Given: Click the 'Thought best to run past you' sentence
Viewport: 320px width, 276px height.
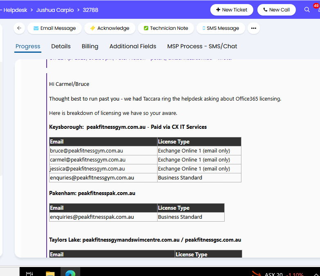Looking at the screenshot, I should tap(165, 99).
